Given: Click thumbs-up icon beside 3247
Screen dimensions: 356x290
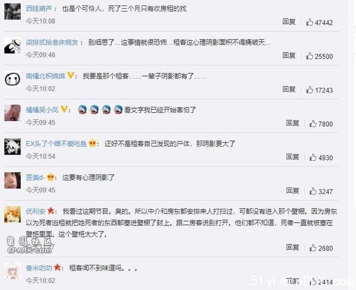Looking at the screenshot, I should coord(313,191).
